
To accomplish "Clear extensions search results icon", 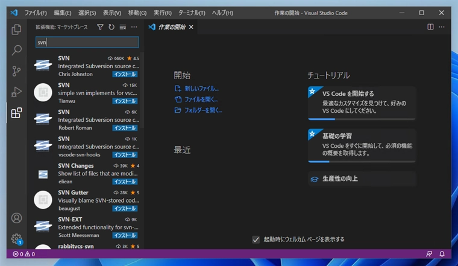I will click(x=123, y=27).
